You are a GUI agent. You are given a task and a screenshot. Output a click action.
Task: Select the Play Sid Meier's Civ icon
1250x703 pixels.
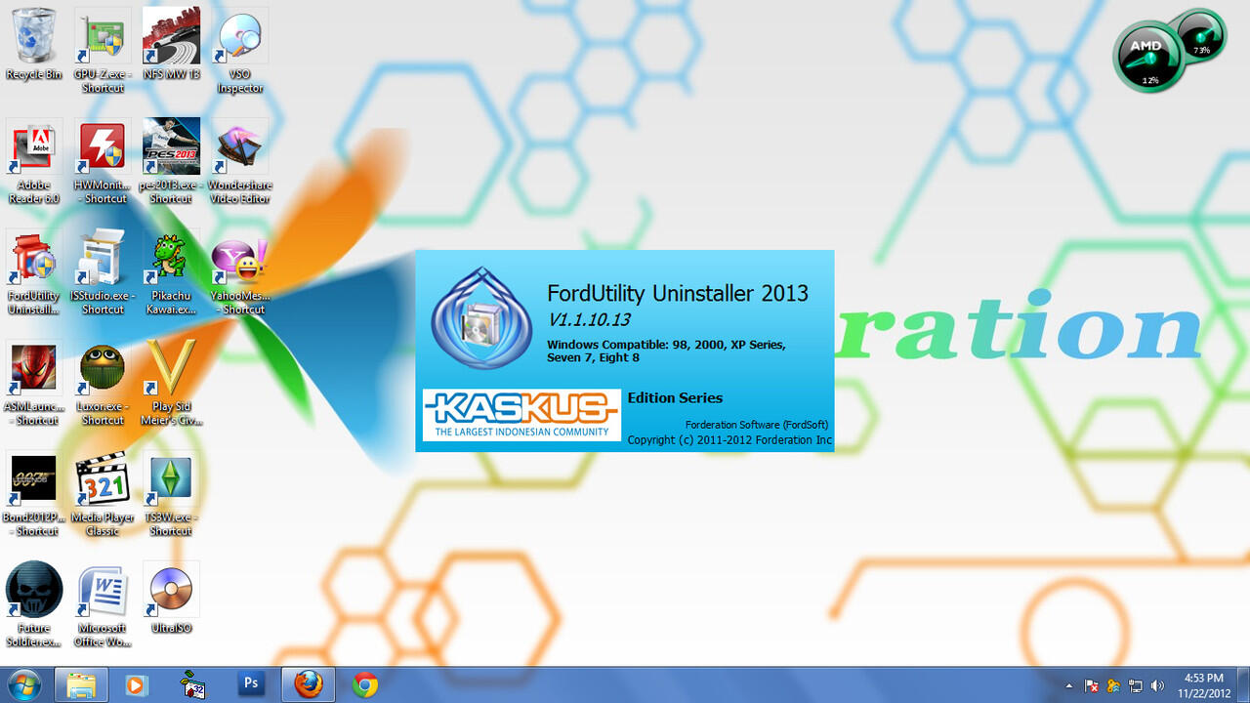click(171, 383)
